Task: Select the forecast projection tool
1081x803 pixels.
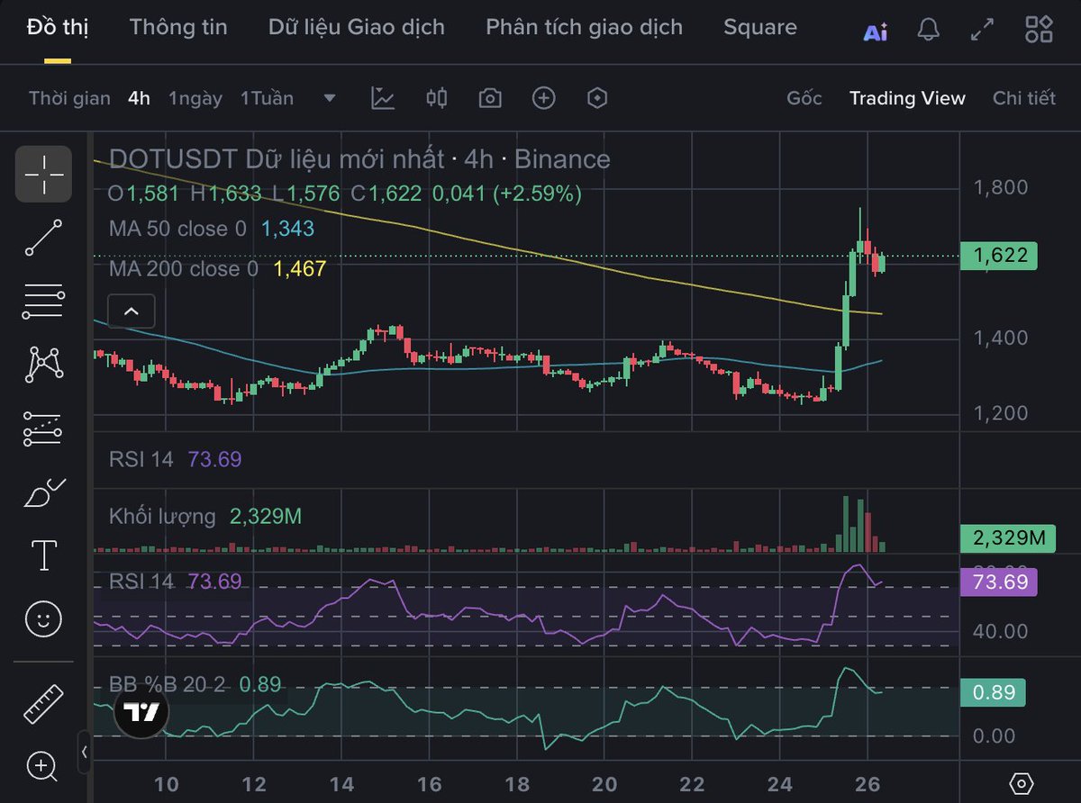Action: [x=43, y=429]
